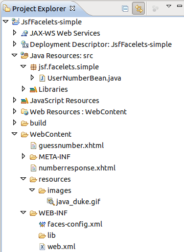Click the JAX-WS Web Services icon
The width and height of the screenshot is (184, 252).
pos(24,33)
